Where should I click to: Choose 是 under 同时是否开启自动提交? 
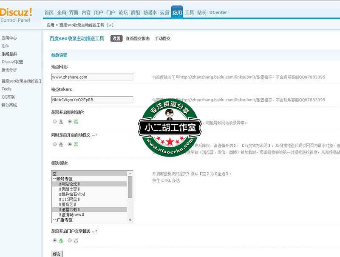point(55,145)
